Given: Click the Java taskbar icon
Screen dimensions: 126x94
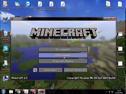Looking at the screenshot, I should coord(26,92).
